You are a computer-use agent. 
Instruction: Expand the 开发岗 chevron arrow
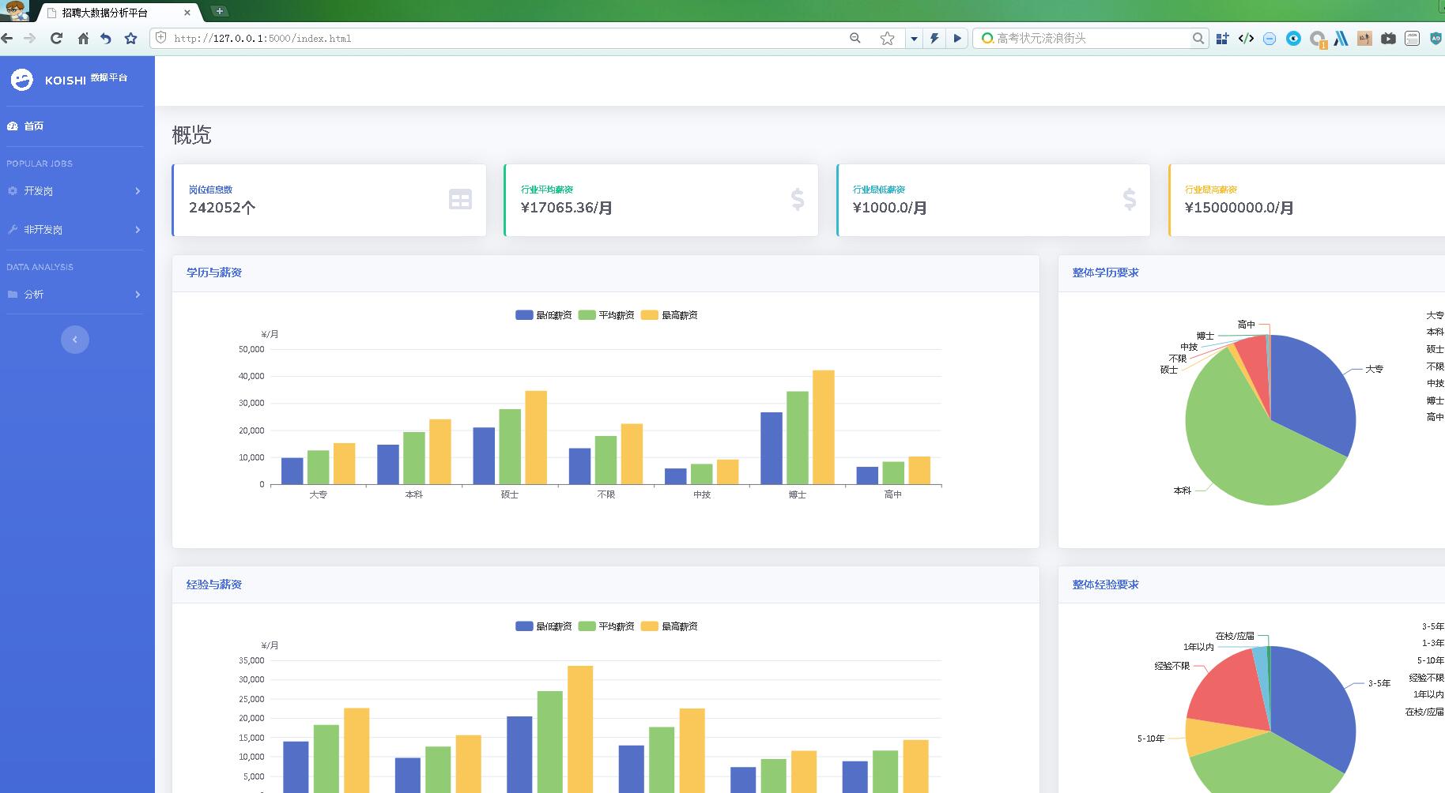click(138, 191)
